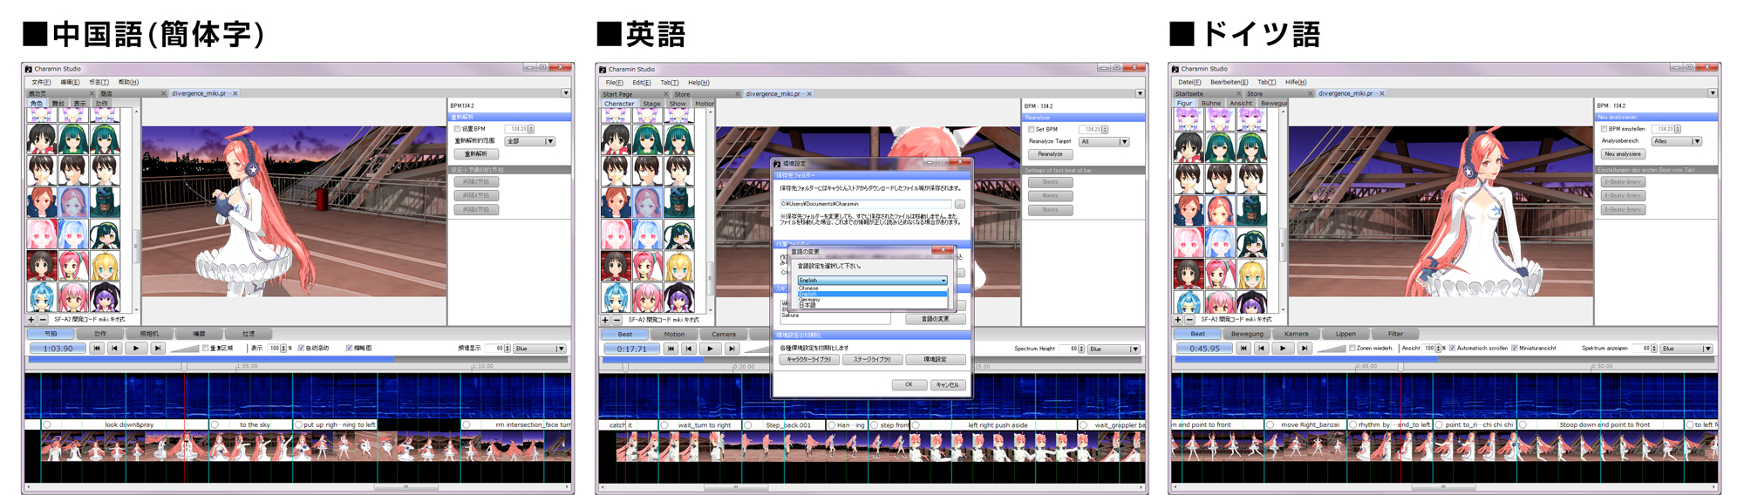Image resolution: width=1744 pixels, height=495 pixels.
Task: Jump to start in the Chinese window
Action: [96, 349]
